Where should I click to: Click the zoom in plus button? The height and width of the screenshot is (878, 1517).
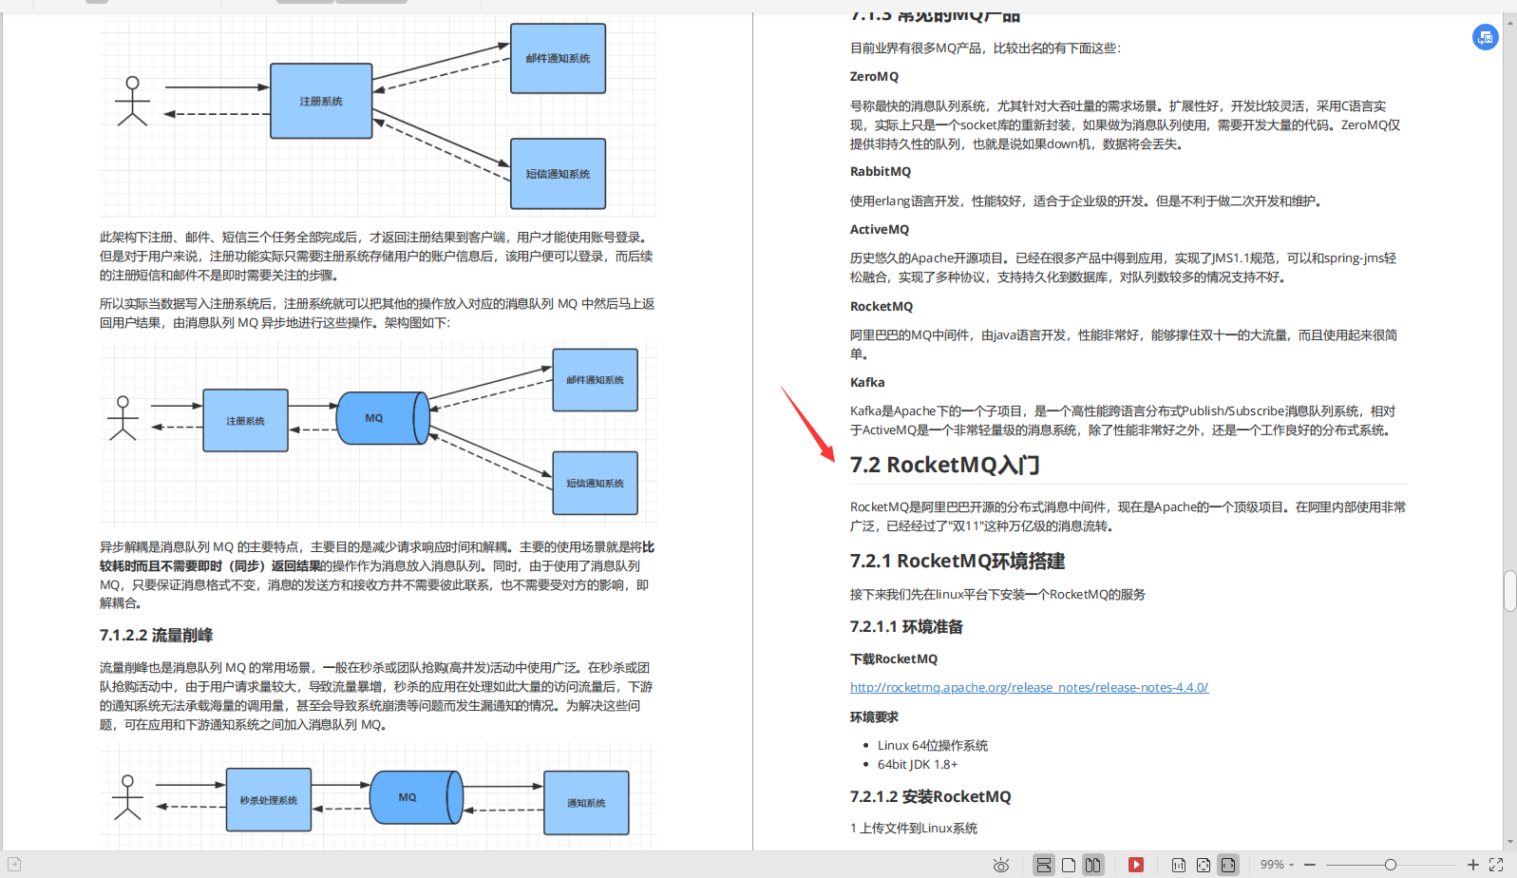pyautogui.click(x=1472, y=865)
